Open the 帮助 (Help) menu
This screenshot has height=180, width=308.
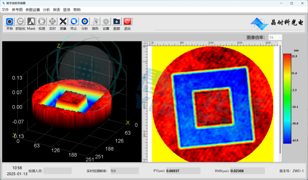(77, 9)
